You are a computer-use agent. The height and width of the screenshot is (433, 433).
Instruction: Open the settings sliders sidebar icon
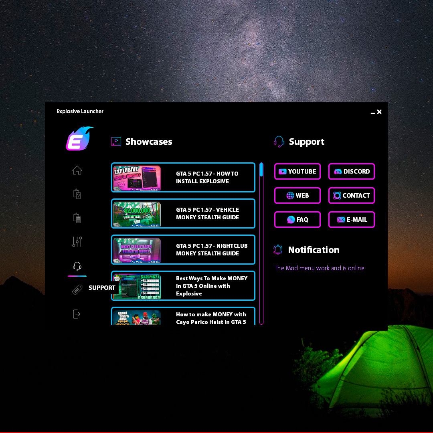point(77,242)
